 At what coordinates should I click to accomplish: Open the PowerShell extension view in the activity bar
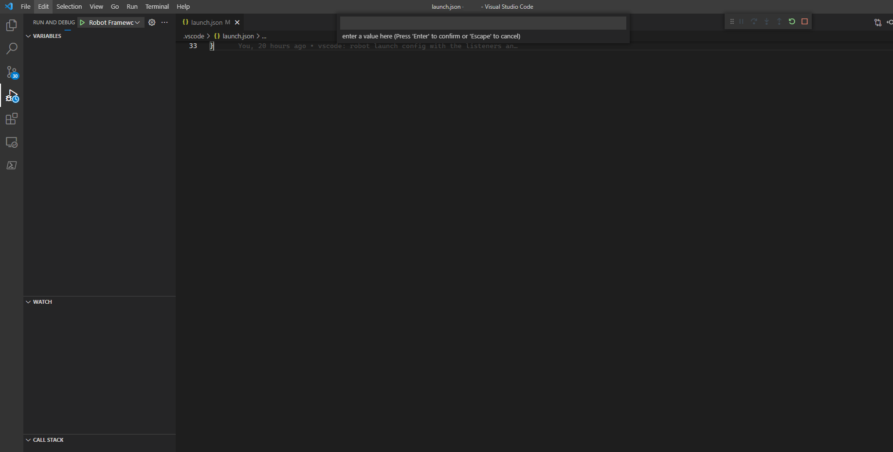coord(11,165)
